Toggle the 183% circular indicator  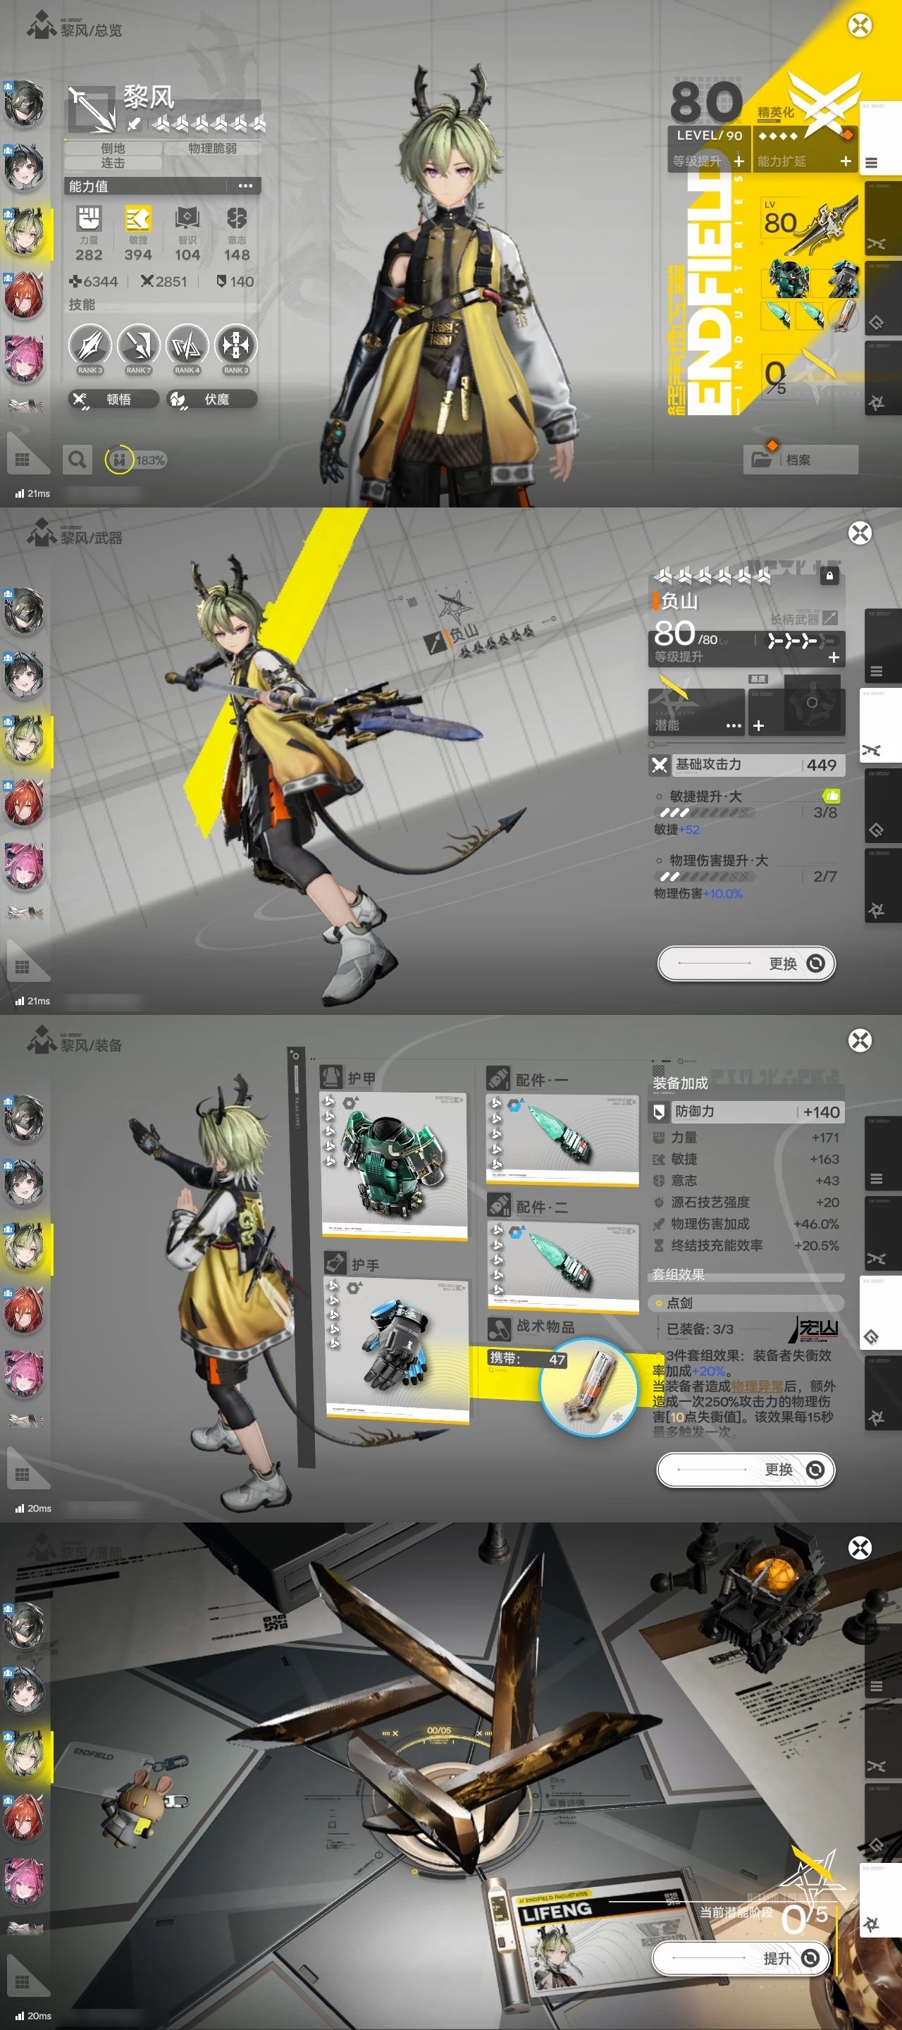point(119,460)
